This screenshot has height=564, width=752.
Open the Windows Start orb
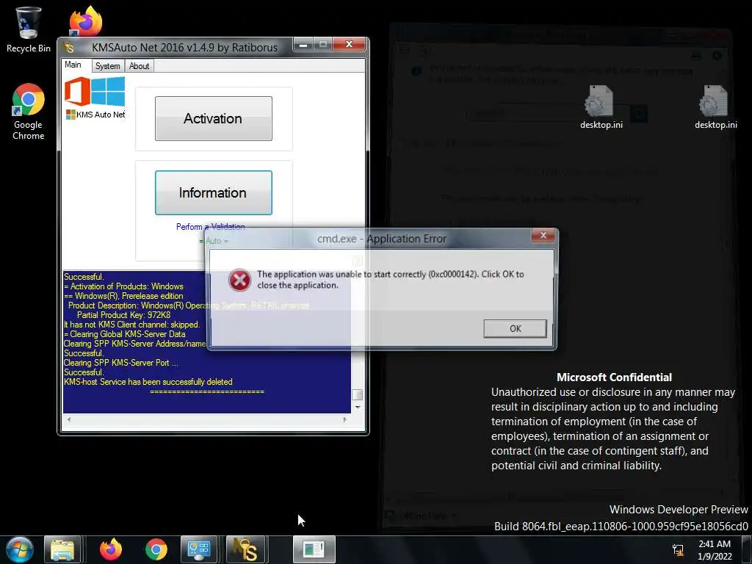(x=20, y=549)
